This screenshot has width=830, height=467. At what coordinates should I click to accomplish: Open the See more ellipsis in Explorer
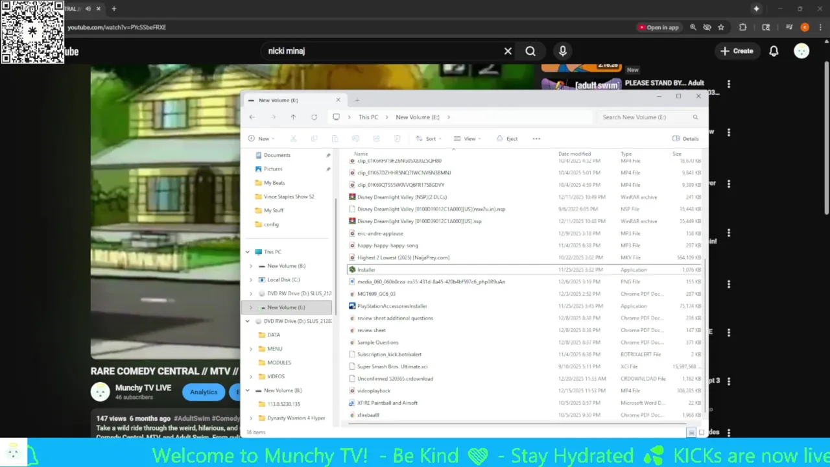(536, 139)
